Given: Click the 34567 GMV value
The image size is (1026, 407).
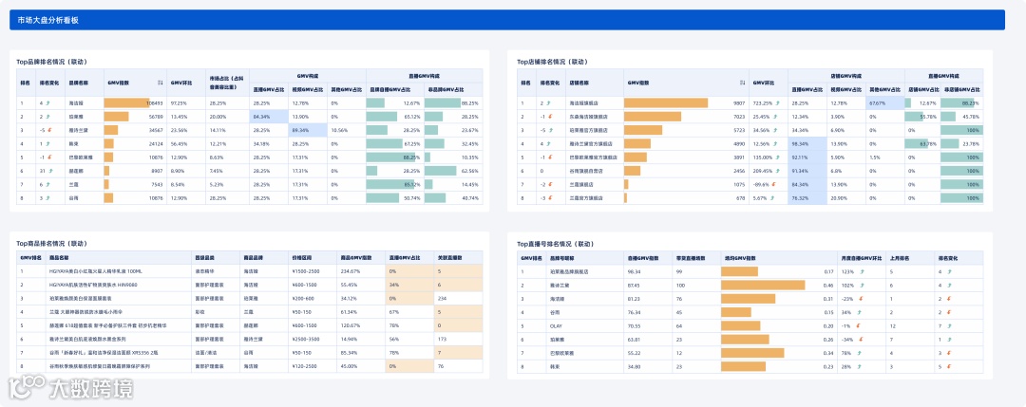Looking at the screenshot, I should coord(156,130).
